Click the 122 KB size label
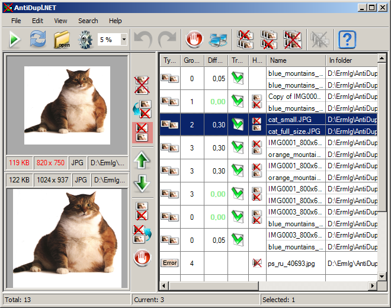The height and width of the screenshot is (308, 391). [19, 180]
